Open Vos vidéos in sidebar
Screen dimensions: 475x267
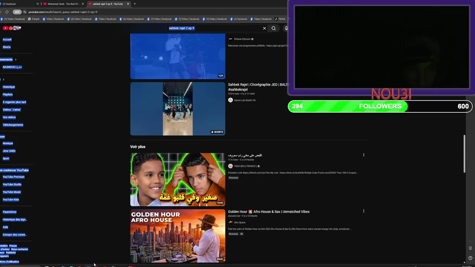tap(9, 117)
